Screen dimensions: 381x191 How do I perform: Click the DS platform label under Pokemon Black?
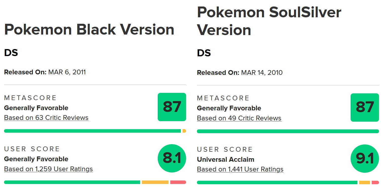(x=11, y=53)
